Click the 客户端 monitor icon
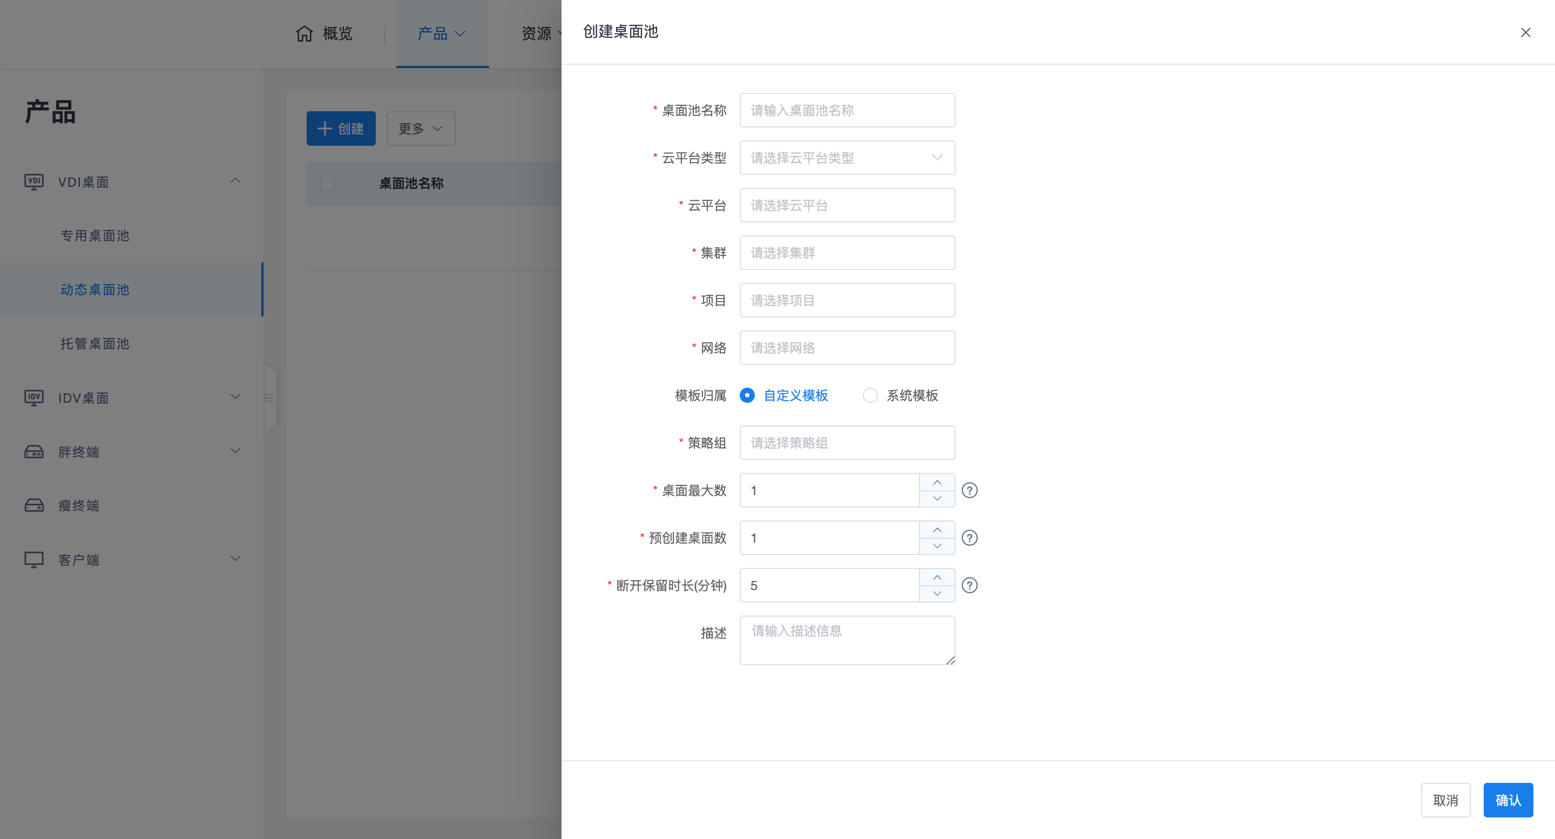Screen dimensions: 1555x839 click(34, 559)
